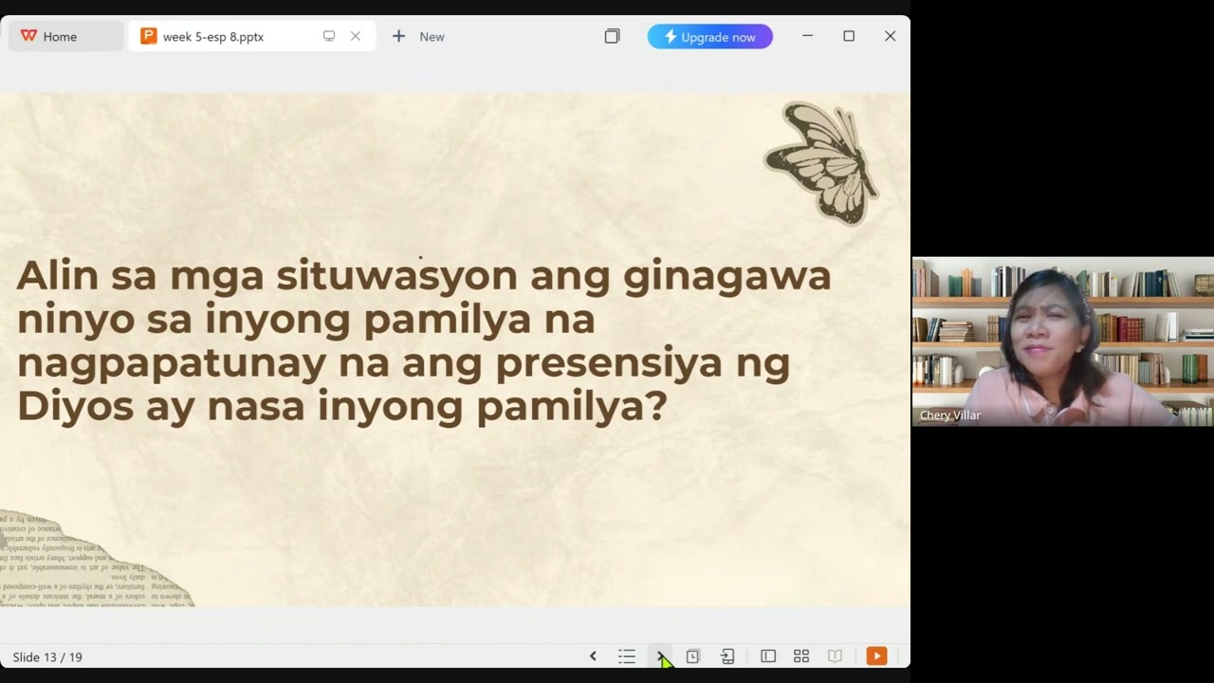Click the Slide 13 / 19 indicator

point(47,656)
